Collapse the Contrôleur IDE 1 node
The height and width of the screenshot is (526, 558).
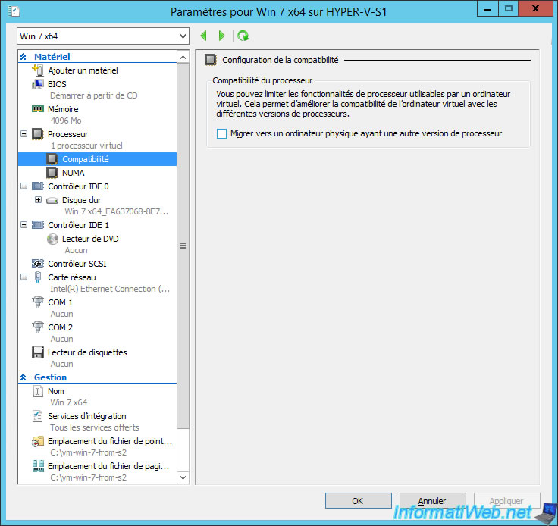tap(24, 225)
